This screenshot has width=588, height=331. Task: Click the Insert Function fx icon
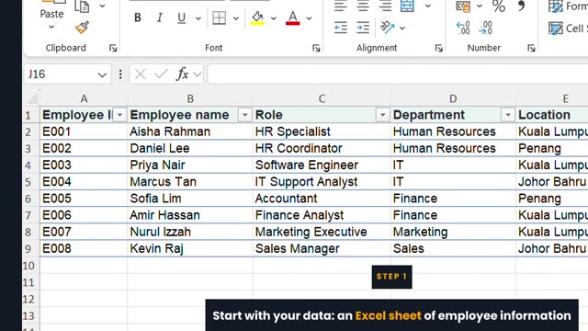click(x=183, y=74)
